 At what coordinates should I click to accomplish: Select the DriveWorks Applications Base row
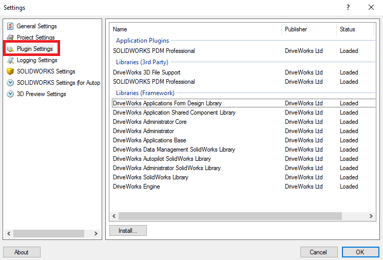[243, 140]
